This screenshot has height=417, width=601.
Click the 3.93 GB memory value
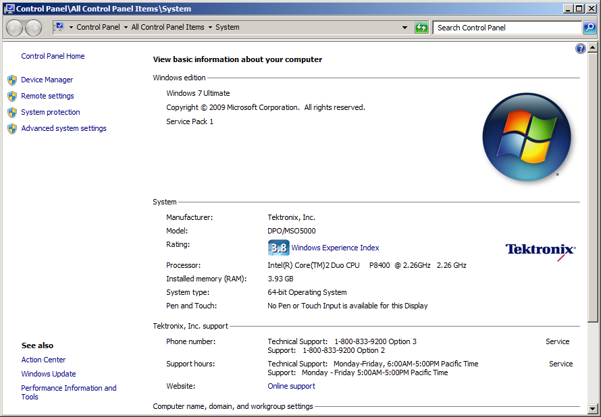[280, 279]
